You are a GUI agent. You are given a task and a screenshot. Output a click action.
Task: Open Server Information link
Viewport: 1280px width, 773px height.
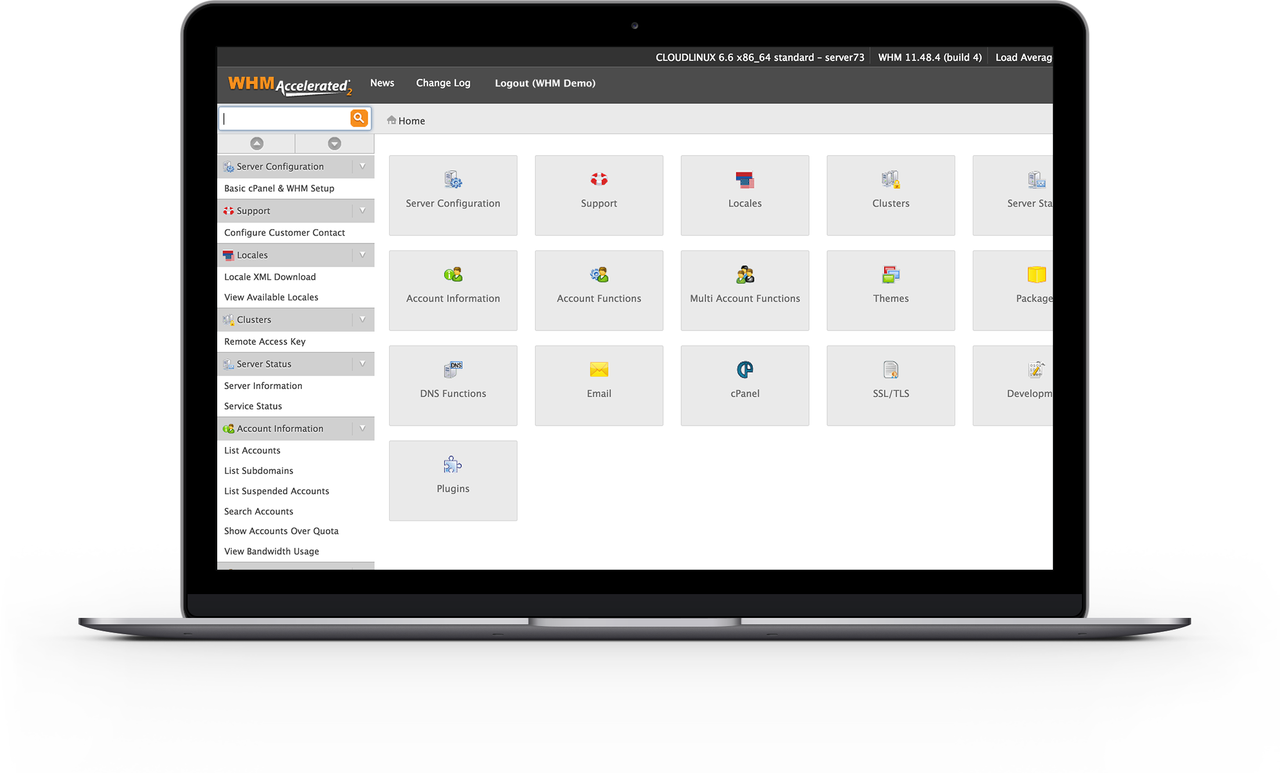point(263,386)
